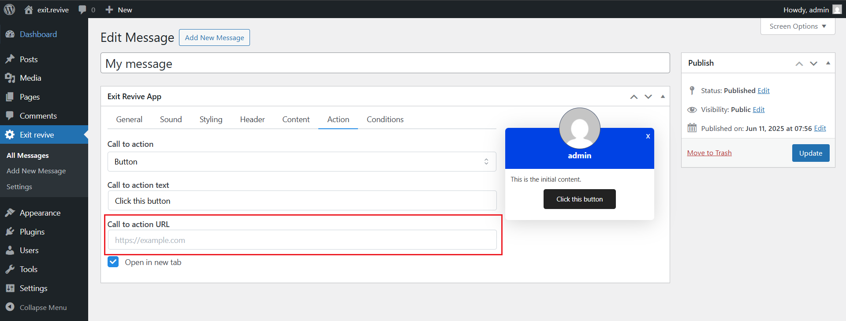The width and height of the screenshot is (846, 321).
Task: Open the Media library from sidebar
Action: pos(30,78)
